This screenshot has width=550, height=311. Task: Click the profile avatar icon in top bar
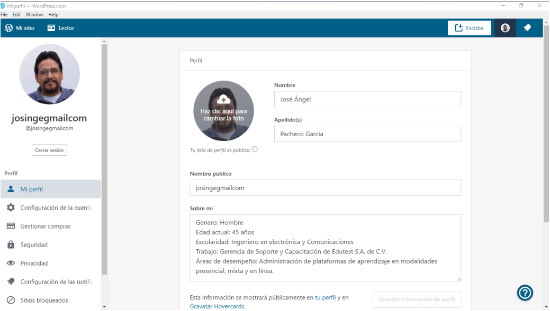click(504, 27)
